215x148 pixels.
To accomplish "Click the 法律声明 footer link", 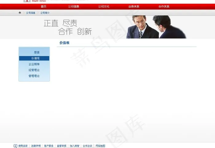I will 36,146.
